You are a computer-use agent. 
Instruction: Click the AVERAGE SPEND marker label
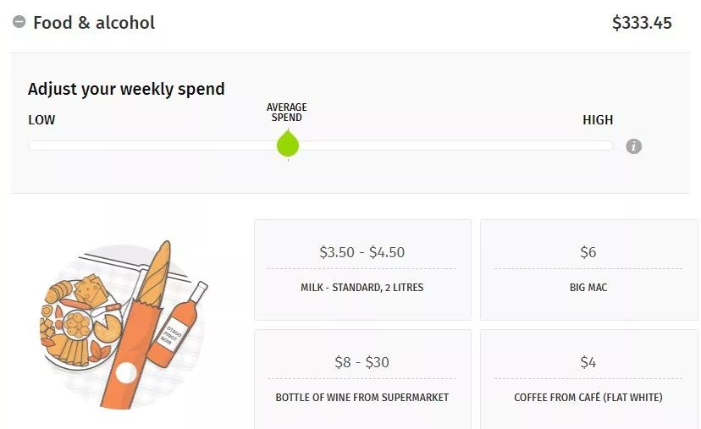(287, 112)
